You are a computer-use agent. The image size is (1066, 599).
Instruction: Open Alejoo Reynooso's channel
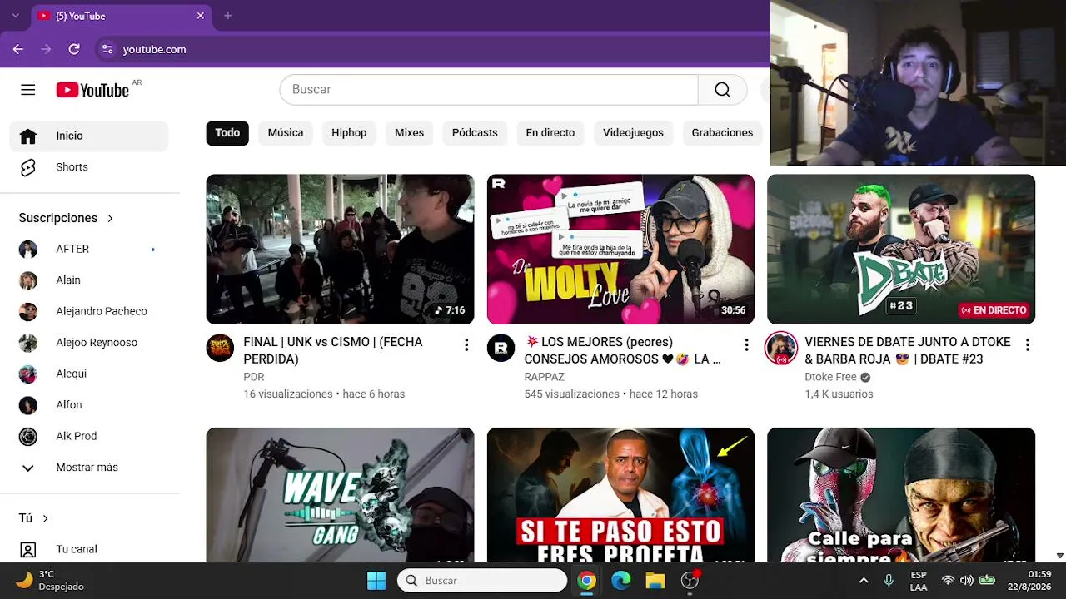[90, 343]
